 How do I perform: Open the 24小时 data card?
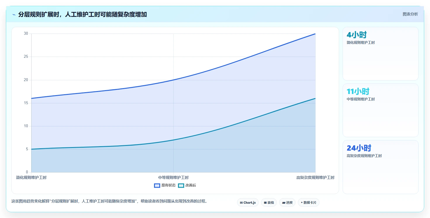point(380,167)
